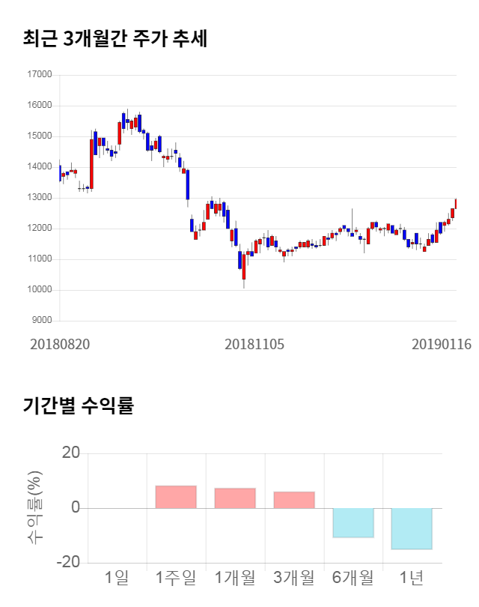Click the '6개월' x-axis label
The height and width of the screenshot is (607, 479).
(353, 578)
